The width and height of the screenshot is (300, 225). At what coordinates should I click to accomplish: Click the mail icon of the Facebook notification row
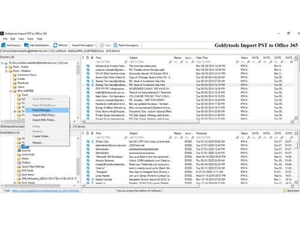point(88,104)
